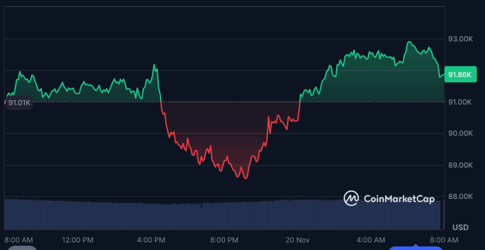Select the 12:00 PM time axis label
Viewport: 485px width, 250px height.
[77, 240]
